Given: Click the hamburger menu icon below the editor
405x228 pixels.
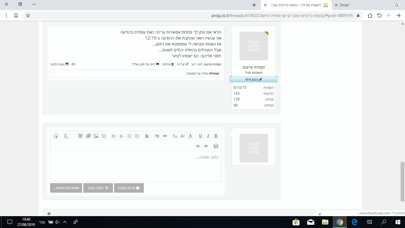Looking at the screenshot, I should tap(49, 214).
